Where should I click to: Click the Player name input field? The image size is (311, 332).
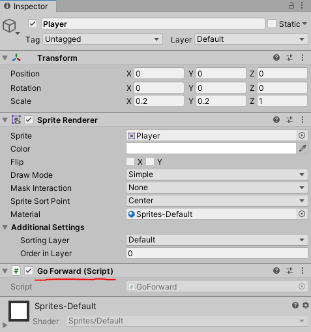pyautogui.click(x=153, y=24)
